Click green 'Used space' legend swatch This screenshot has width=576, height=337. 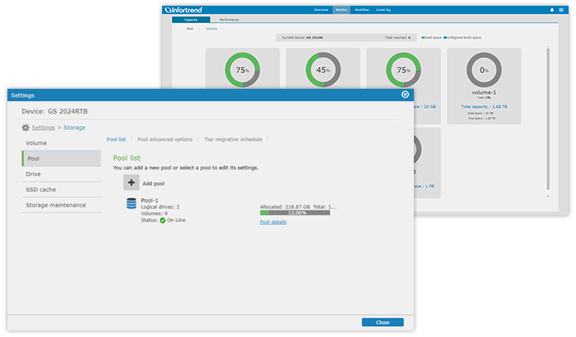pos(423,38)
